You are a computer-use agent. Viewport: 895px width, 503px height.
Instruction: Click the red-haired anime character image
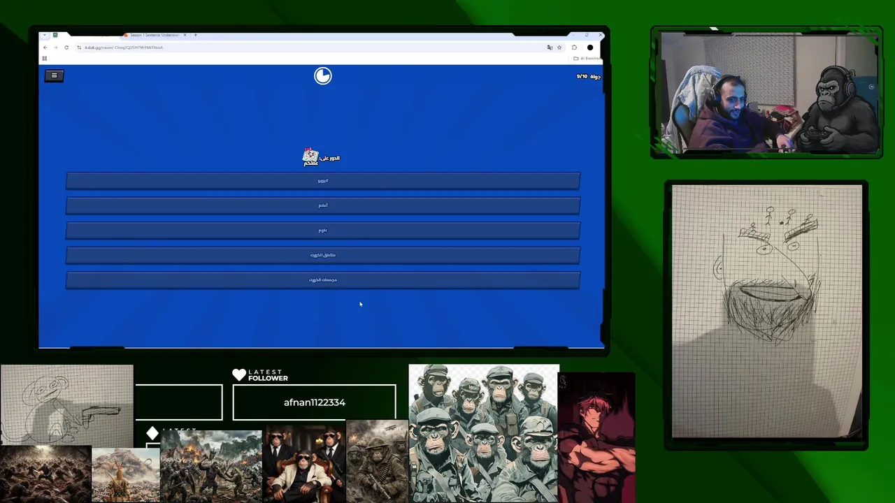pyautogui.click(x=597, y=439)
